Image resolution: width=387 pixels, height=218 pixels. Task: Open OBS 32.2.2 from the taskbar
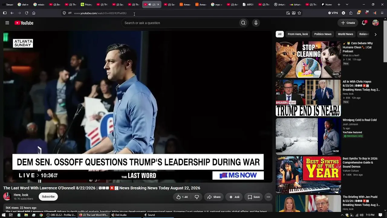click(x=61, y=215)
